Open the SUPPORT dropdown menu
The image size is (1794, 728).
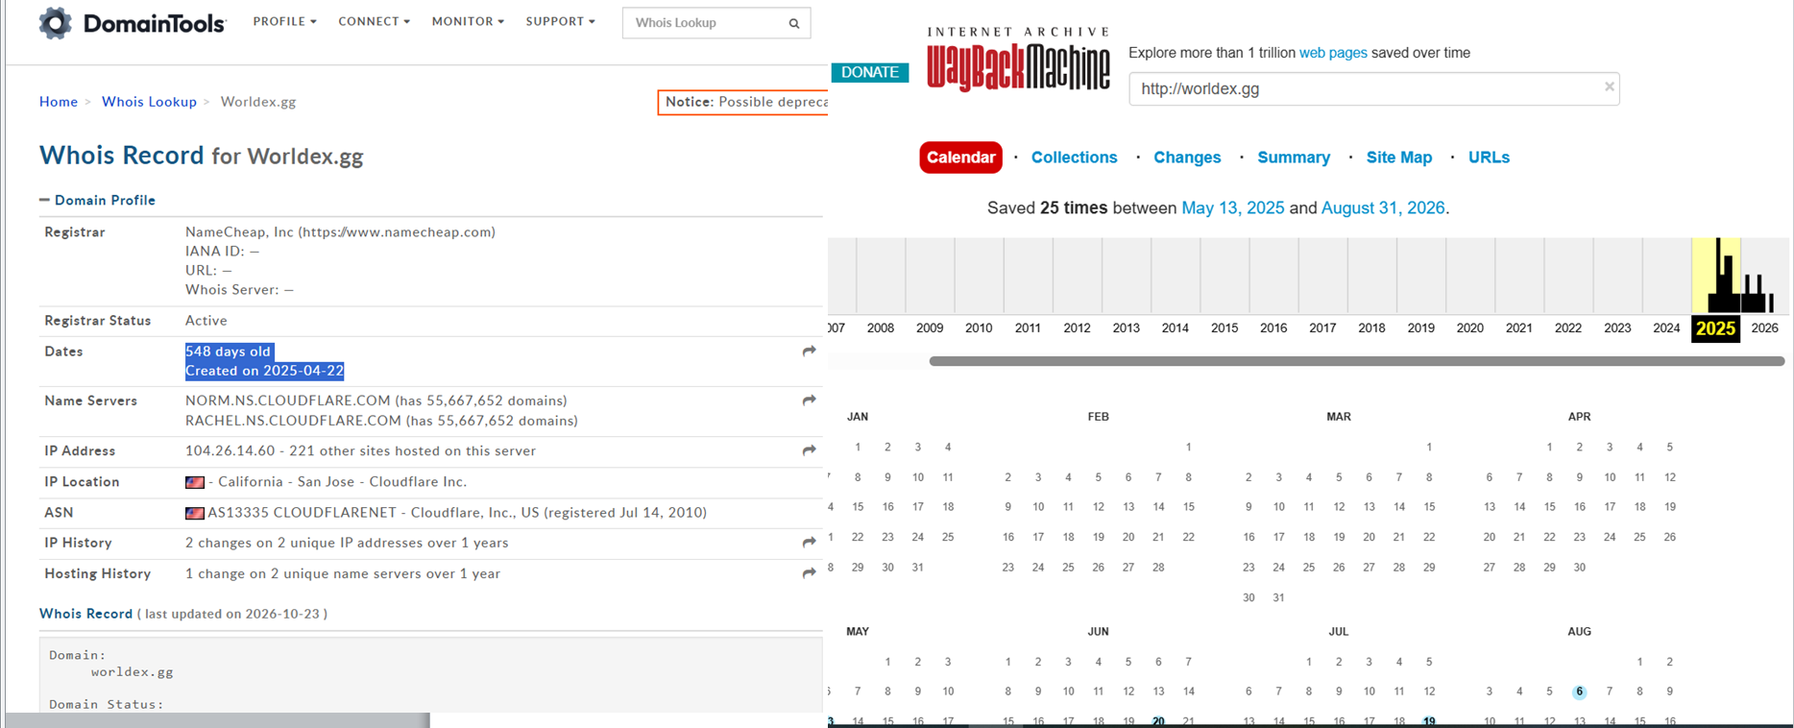click(560, 21)
